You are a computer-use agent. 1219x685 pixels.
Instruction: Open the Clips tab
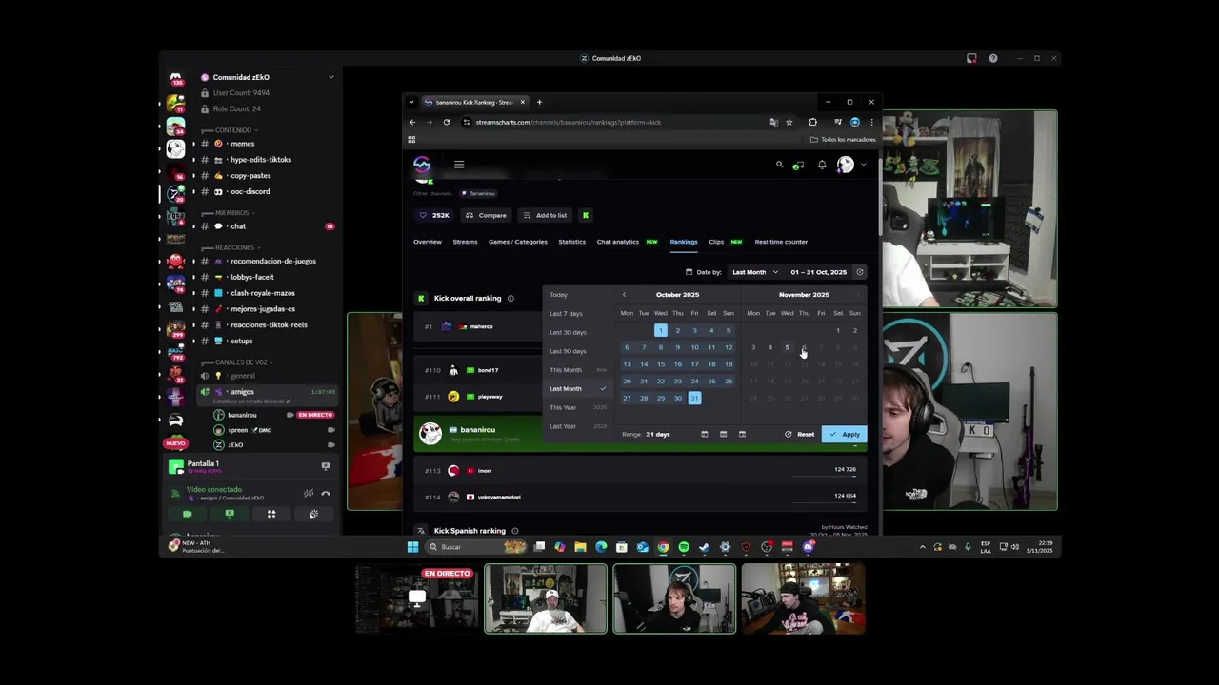coord(716,242)
